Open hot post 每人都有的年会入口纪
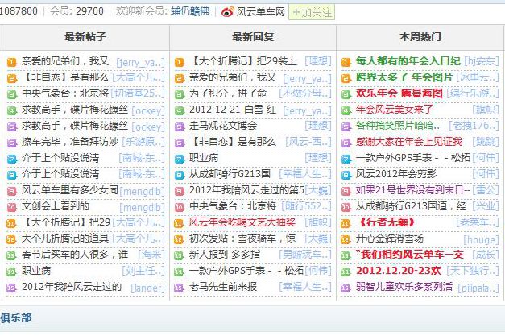505x336 pixels. [x=408, y=61]
